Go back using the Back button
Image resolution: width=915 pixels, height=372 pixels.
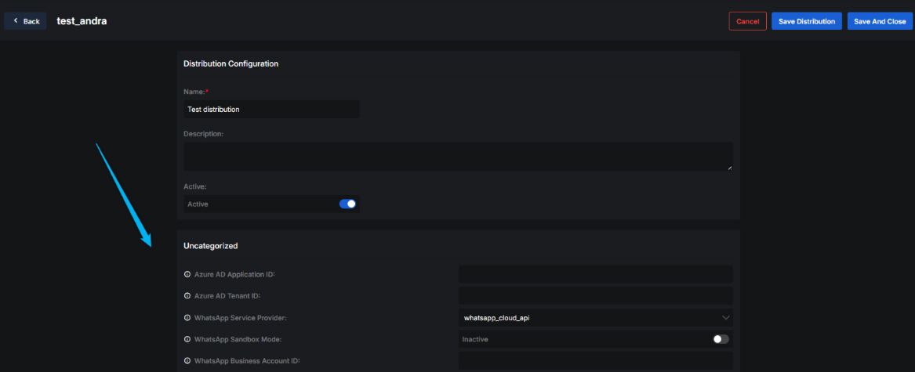25,21
